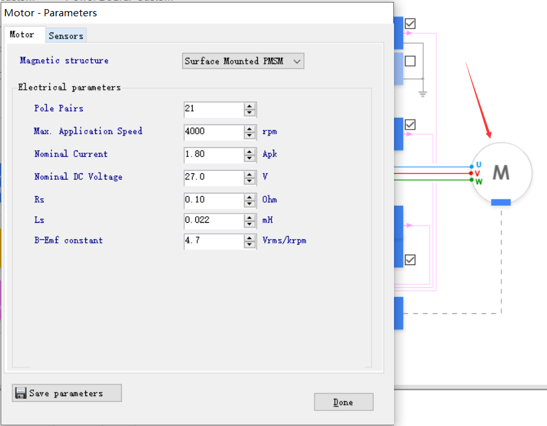Uncheck the topmost checkbox in diagram
This screenshot has height=426, width=547.
tap(410, 23)
